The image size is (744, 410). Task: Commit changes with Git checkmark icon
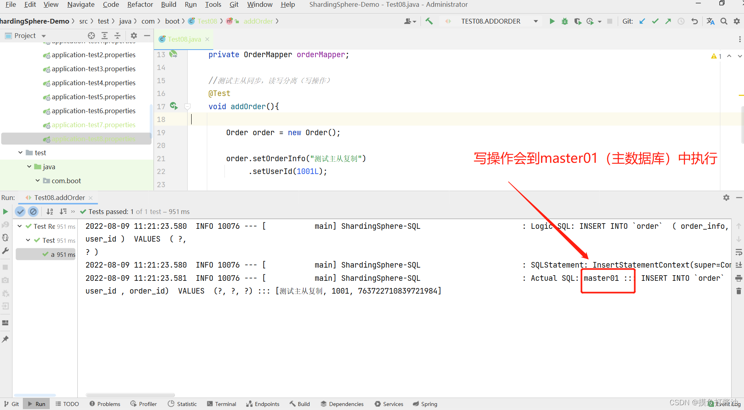(x=655, y=21)
